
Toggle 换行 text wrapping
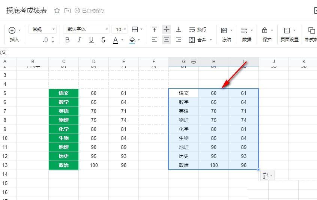(x=198, y=30)
